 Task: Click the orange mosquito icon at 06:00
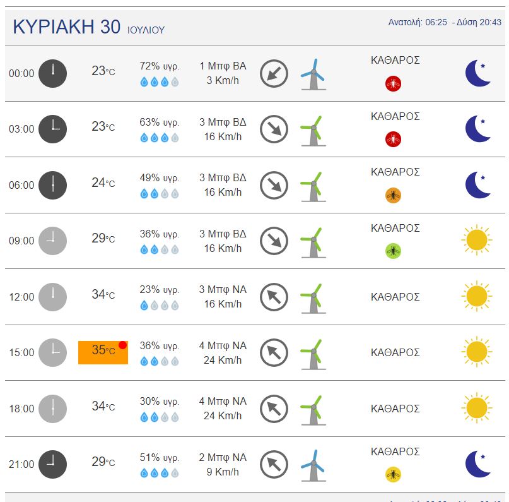(x=394, y=195)
